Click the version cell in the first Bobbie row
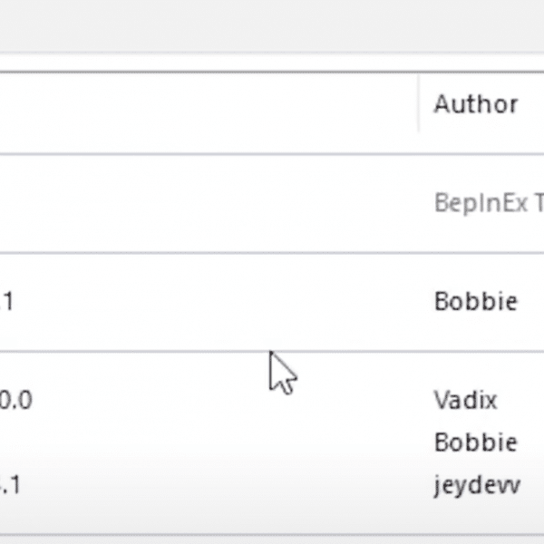This screenshot has width=544, height=544. tap(6, 301)
